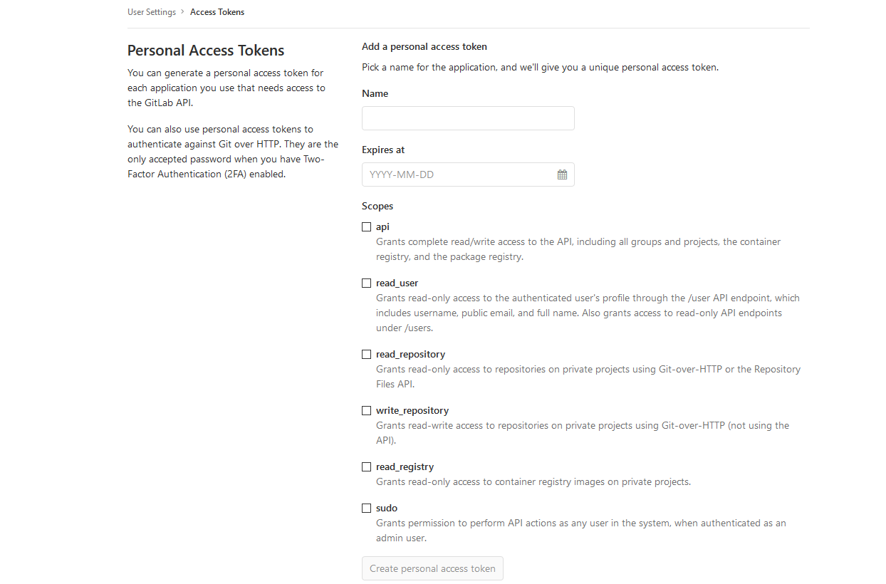
Task: Toggle the sudo scope checkbox
Action: click(366, 508)
